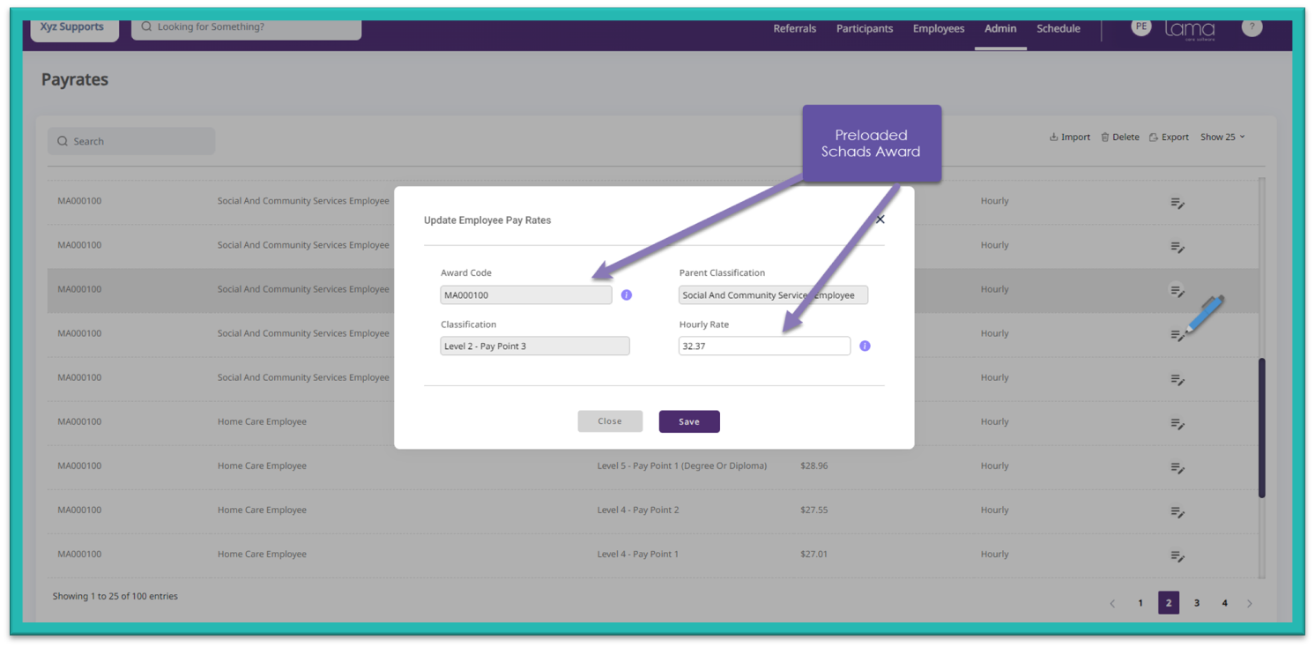Click Import in the table toolbar

click(x=1070, y=138)
